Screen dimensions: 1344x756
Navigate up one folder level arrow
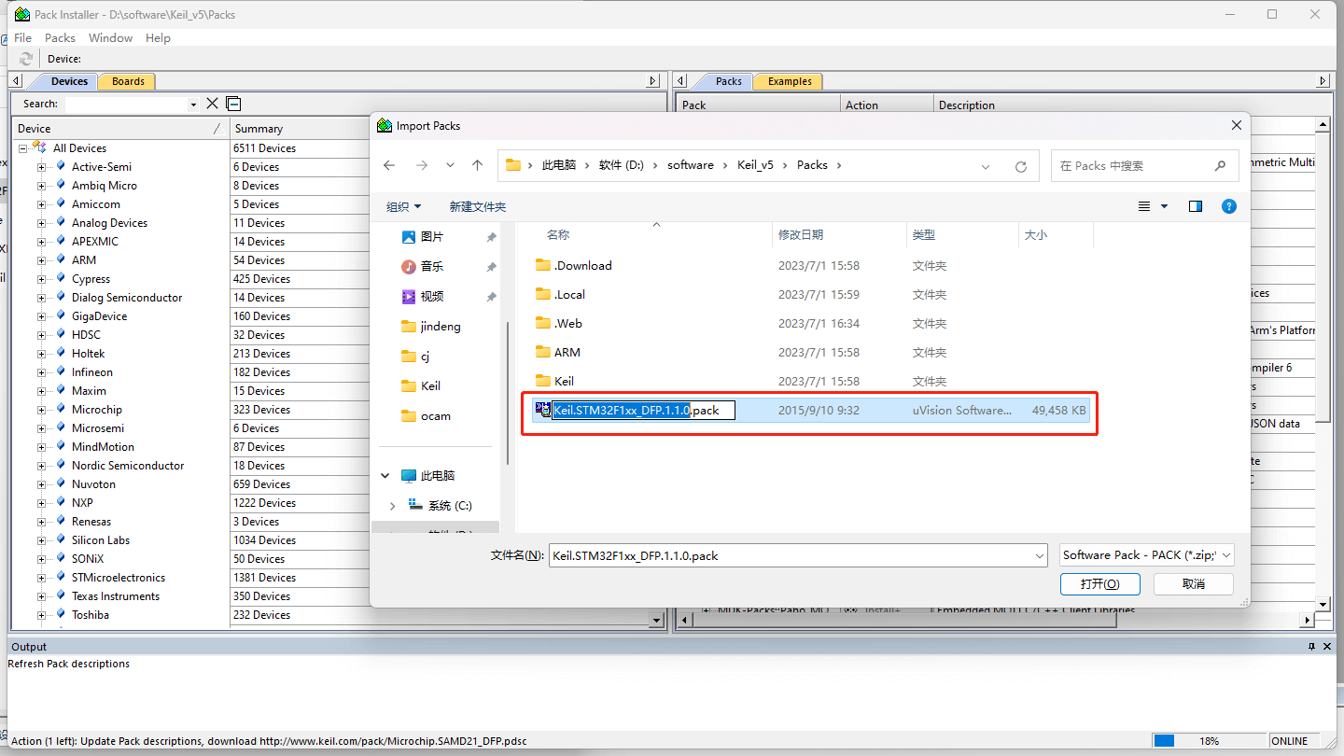(x=477, y=165)
